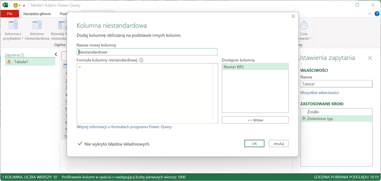Click the formula box vertical scrollbar
The width and height of the screenshot is (381, 181).
tap(216, 94)
